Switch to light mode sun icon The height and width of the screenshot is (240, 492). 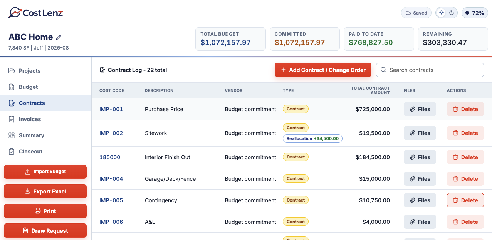pos(442,13)
